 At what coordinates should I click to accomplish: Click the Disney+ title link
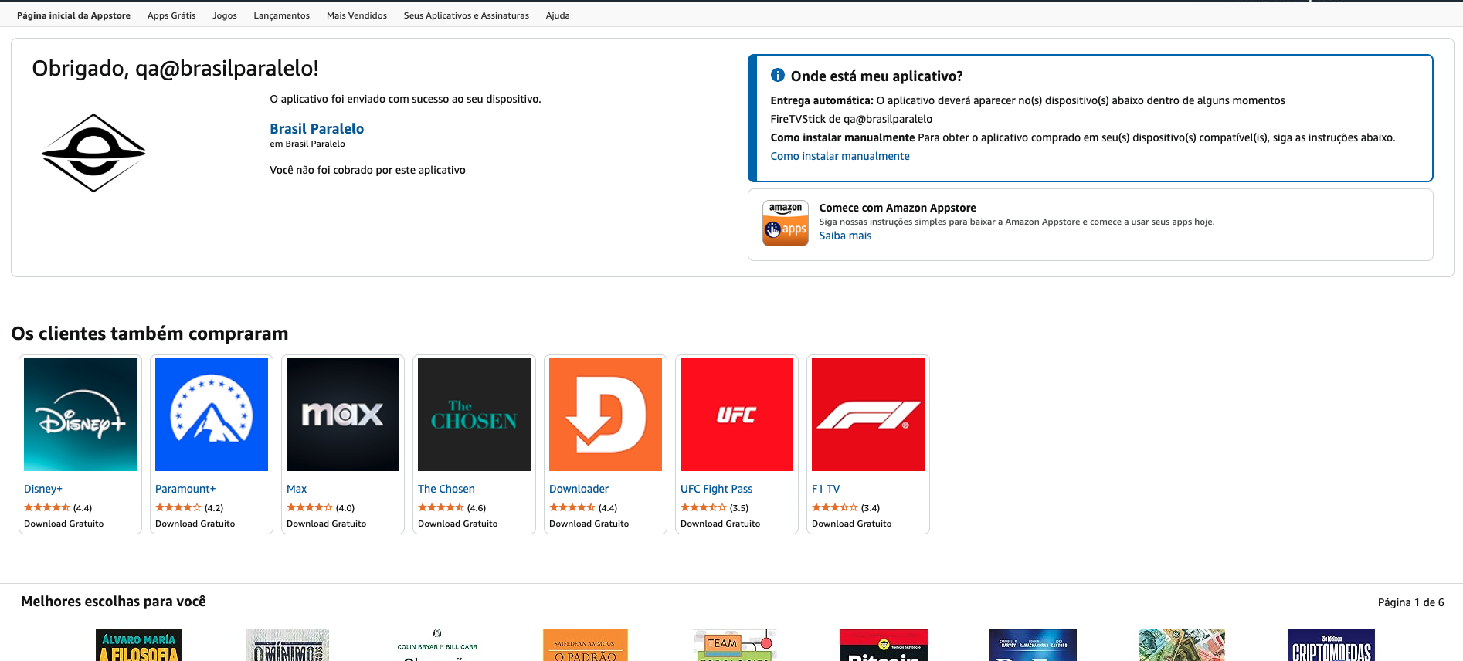[43, 489]
